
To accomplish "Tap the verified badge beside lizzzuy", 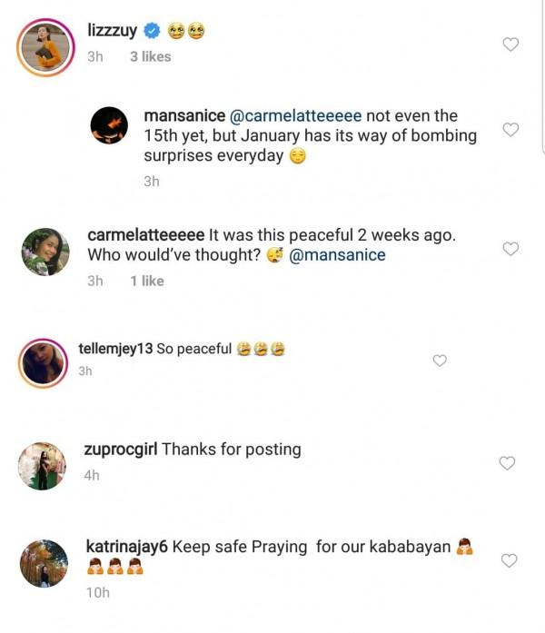I will (153, 32).
